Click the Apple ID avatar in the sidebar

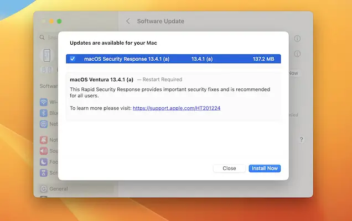tap(46, 55)
